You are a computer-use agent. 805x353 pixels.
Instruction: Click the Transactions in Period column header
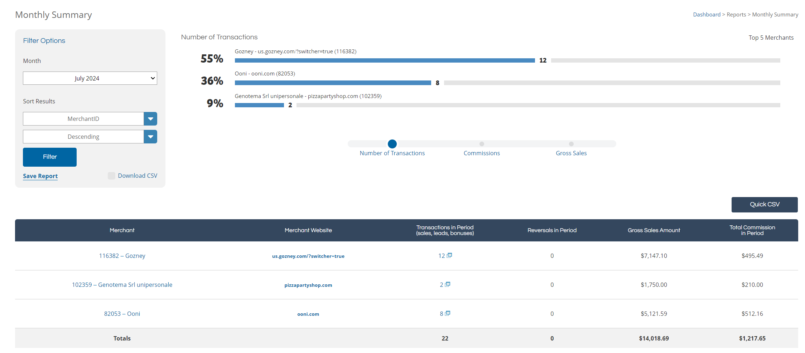click(x=445, y=230)
